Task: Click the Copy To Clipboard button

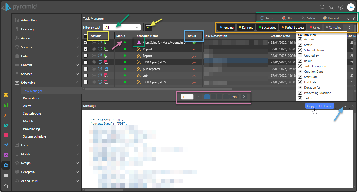Action: [x=320, y=106]
